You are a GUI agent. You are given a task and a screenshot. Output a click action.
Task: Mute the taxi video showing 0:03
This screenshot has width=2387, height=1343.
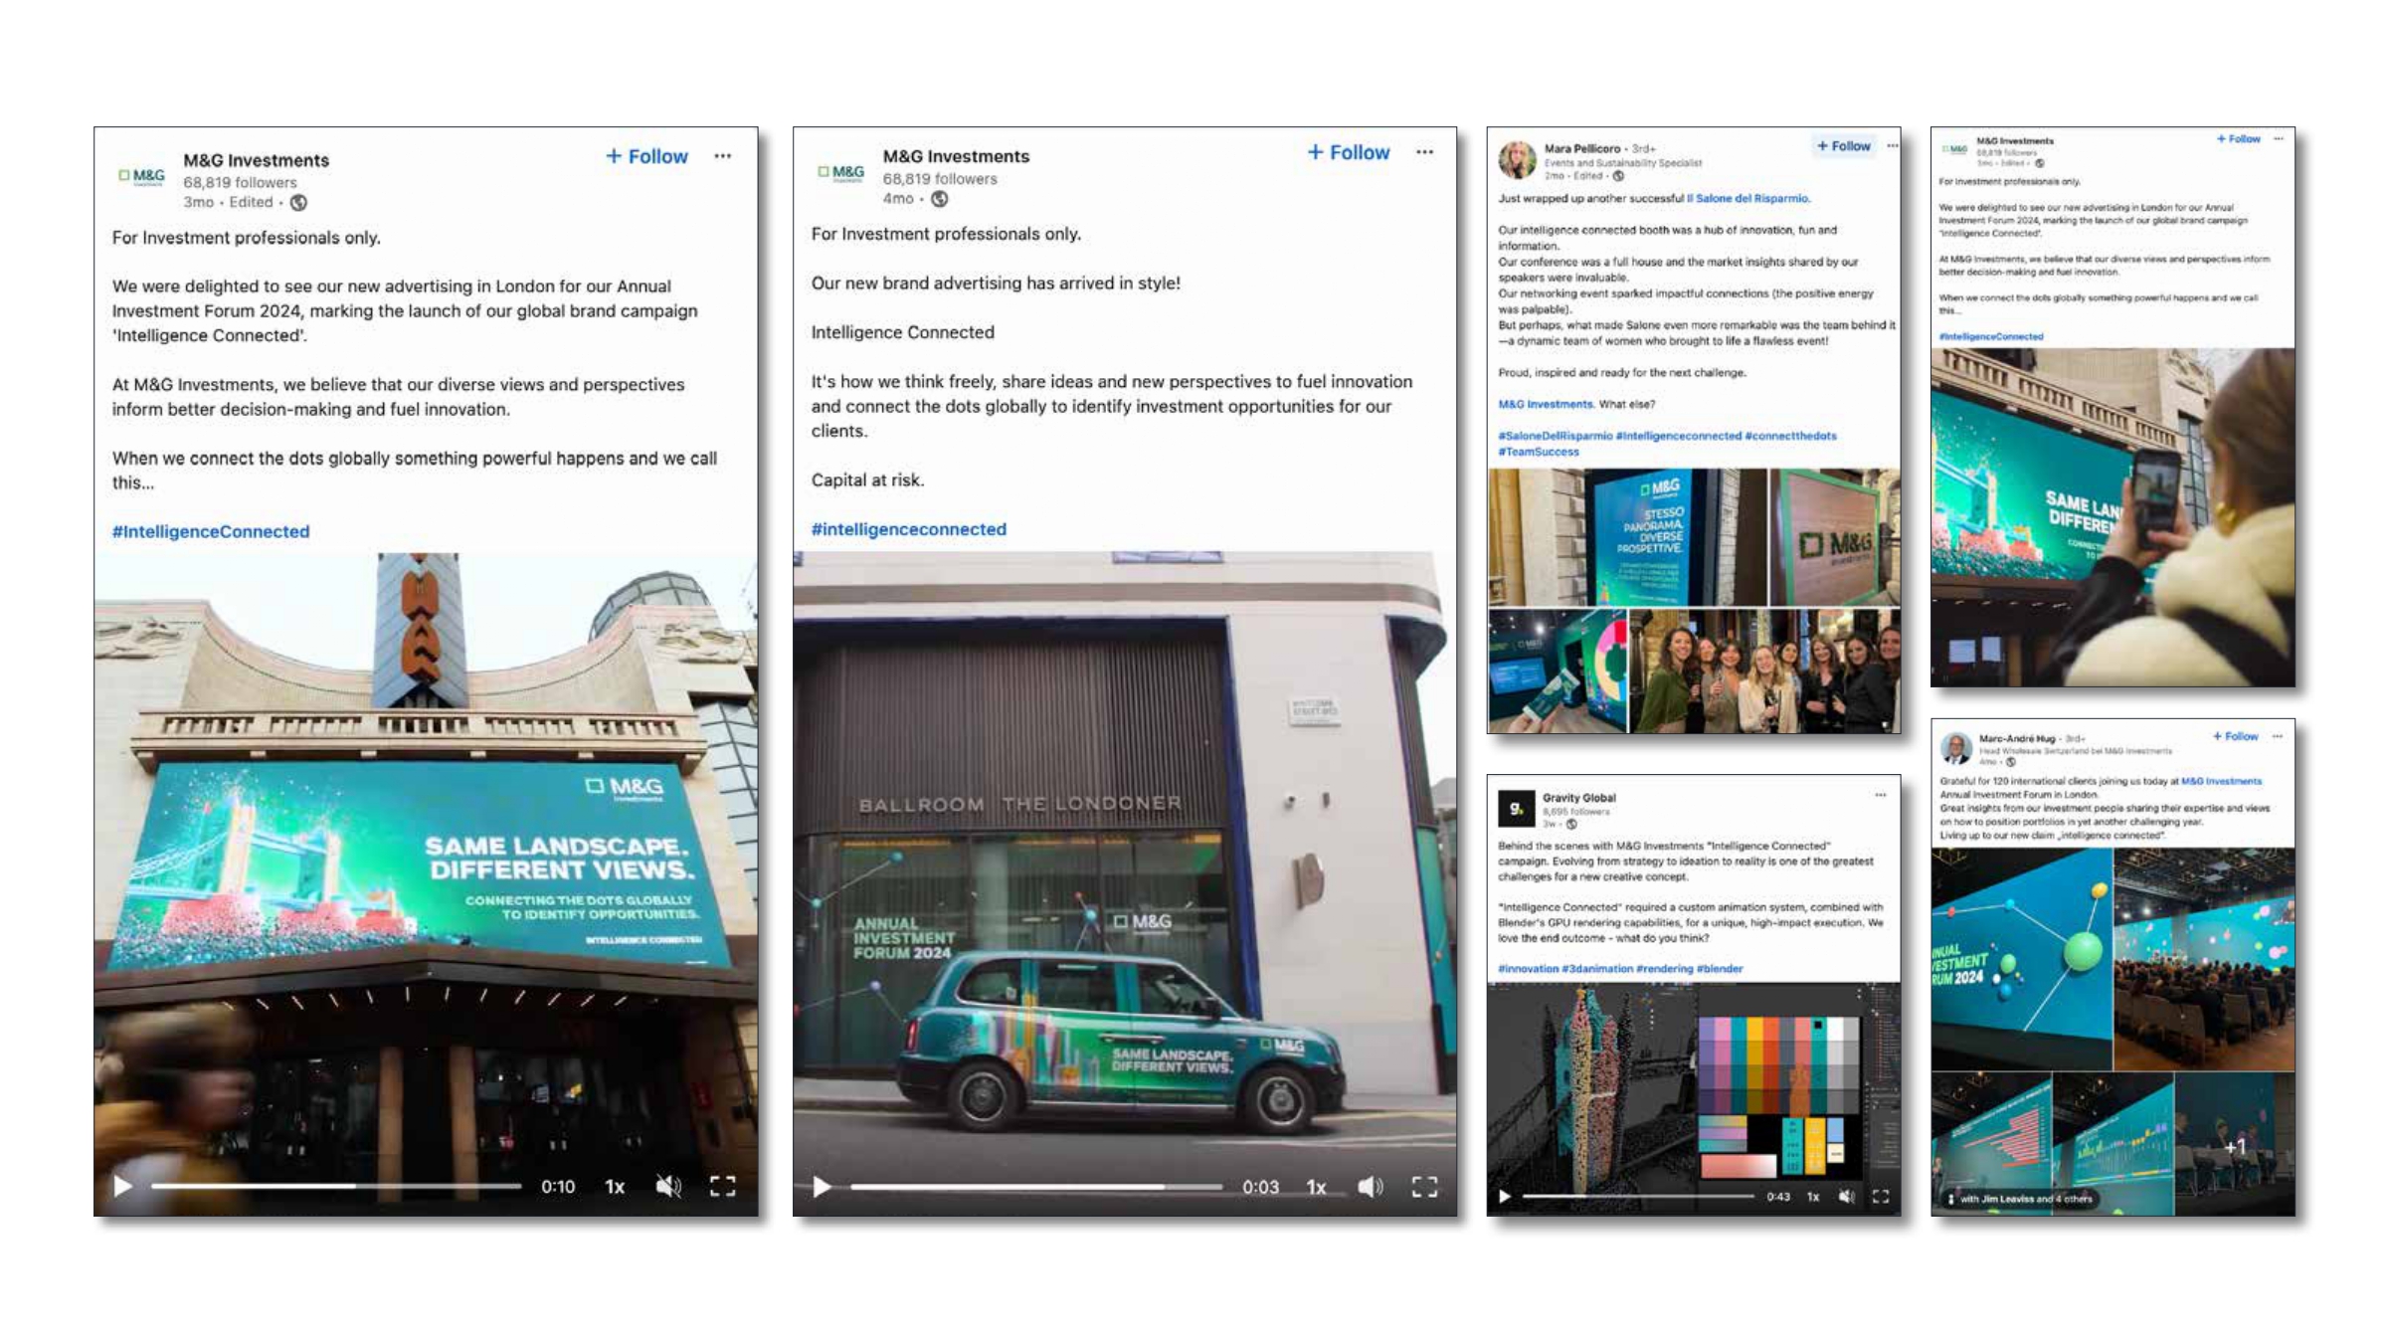tap(1371, 1187)
